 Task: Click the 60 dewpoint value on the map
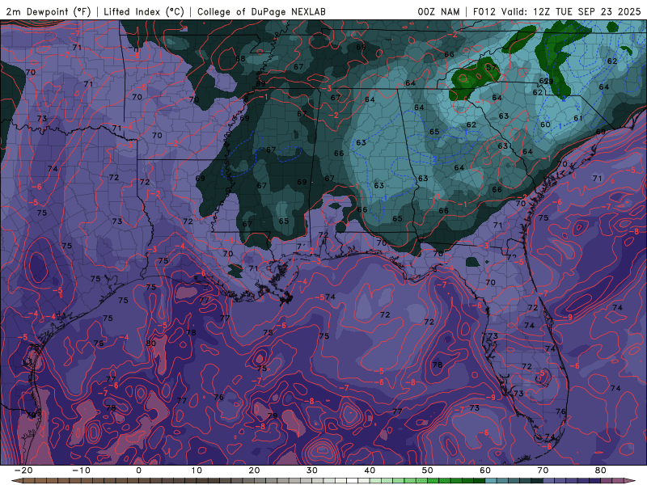tap(545, 124)
